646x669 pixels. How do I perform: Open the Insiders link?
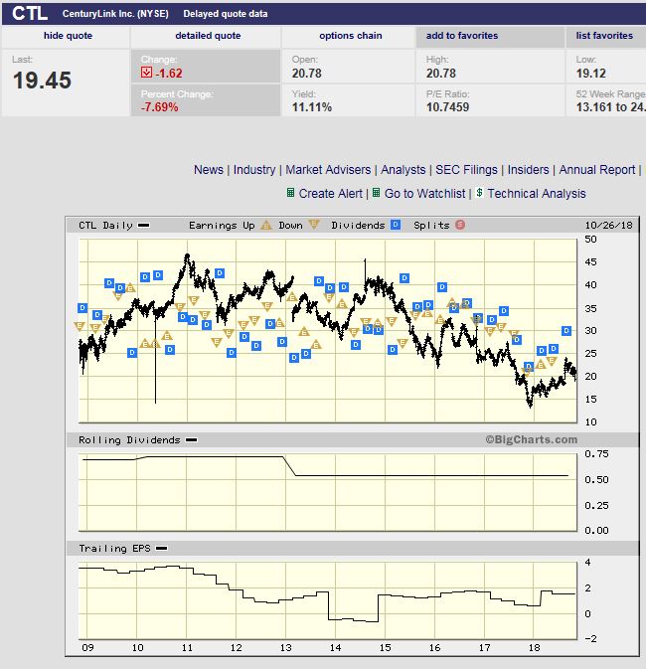529,170
